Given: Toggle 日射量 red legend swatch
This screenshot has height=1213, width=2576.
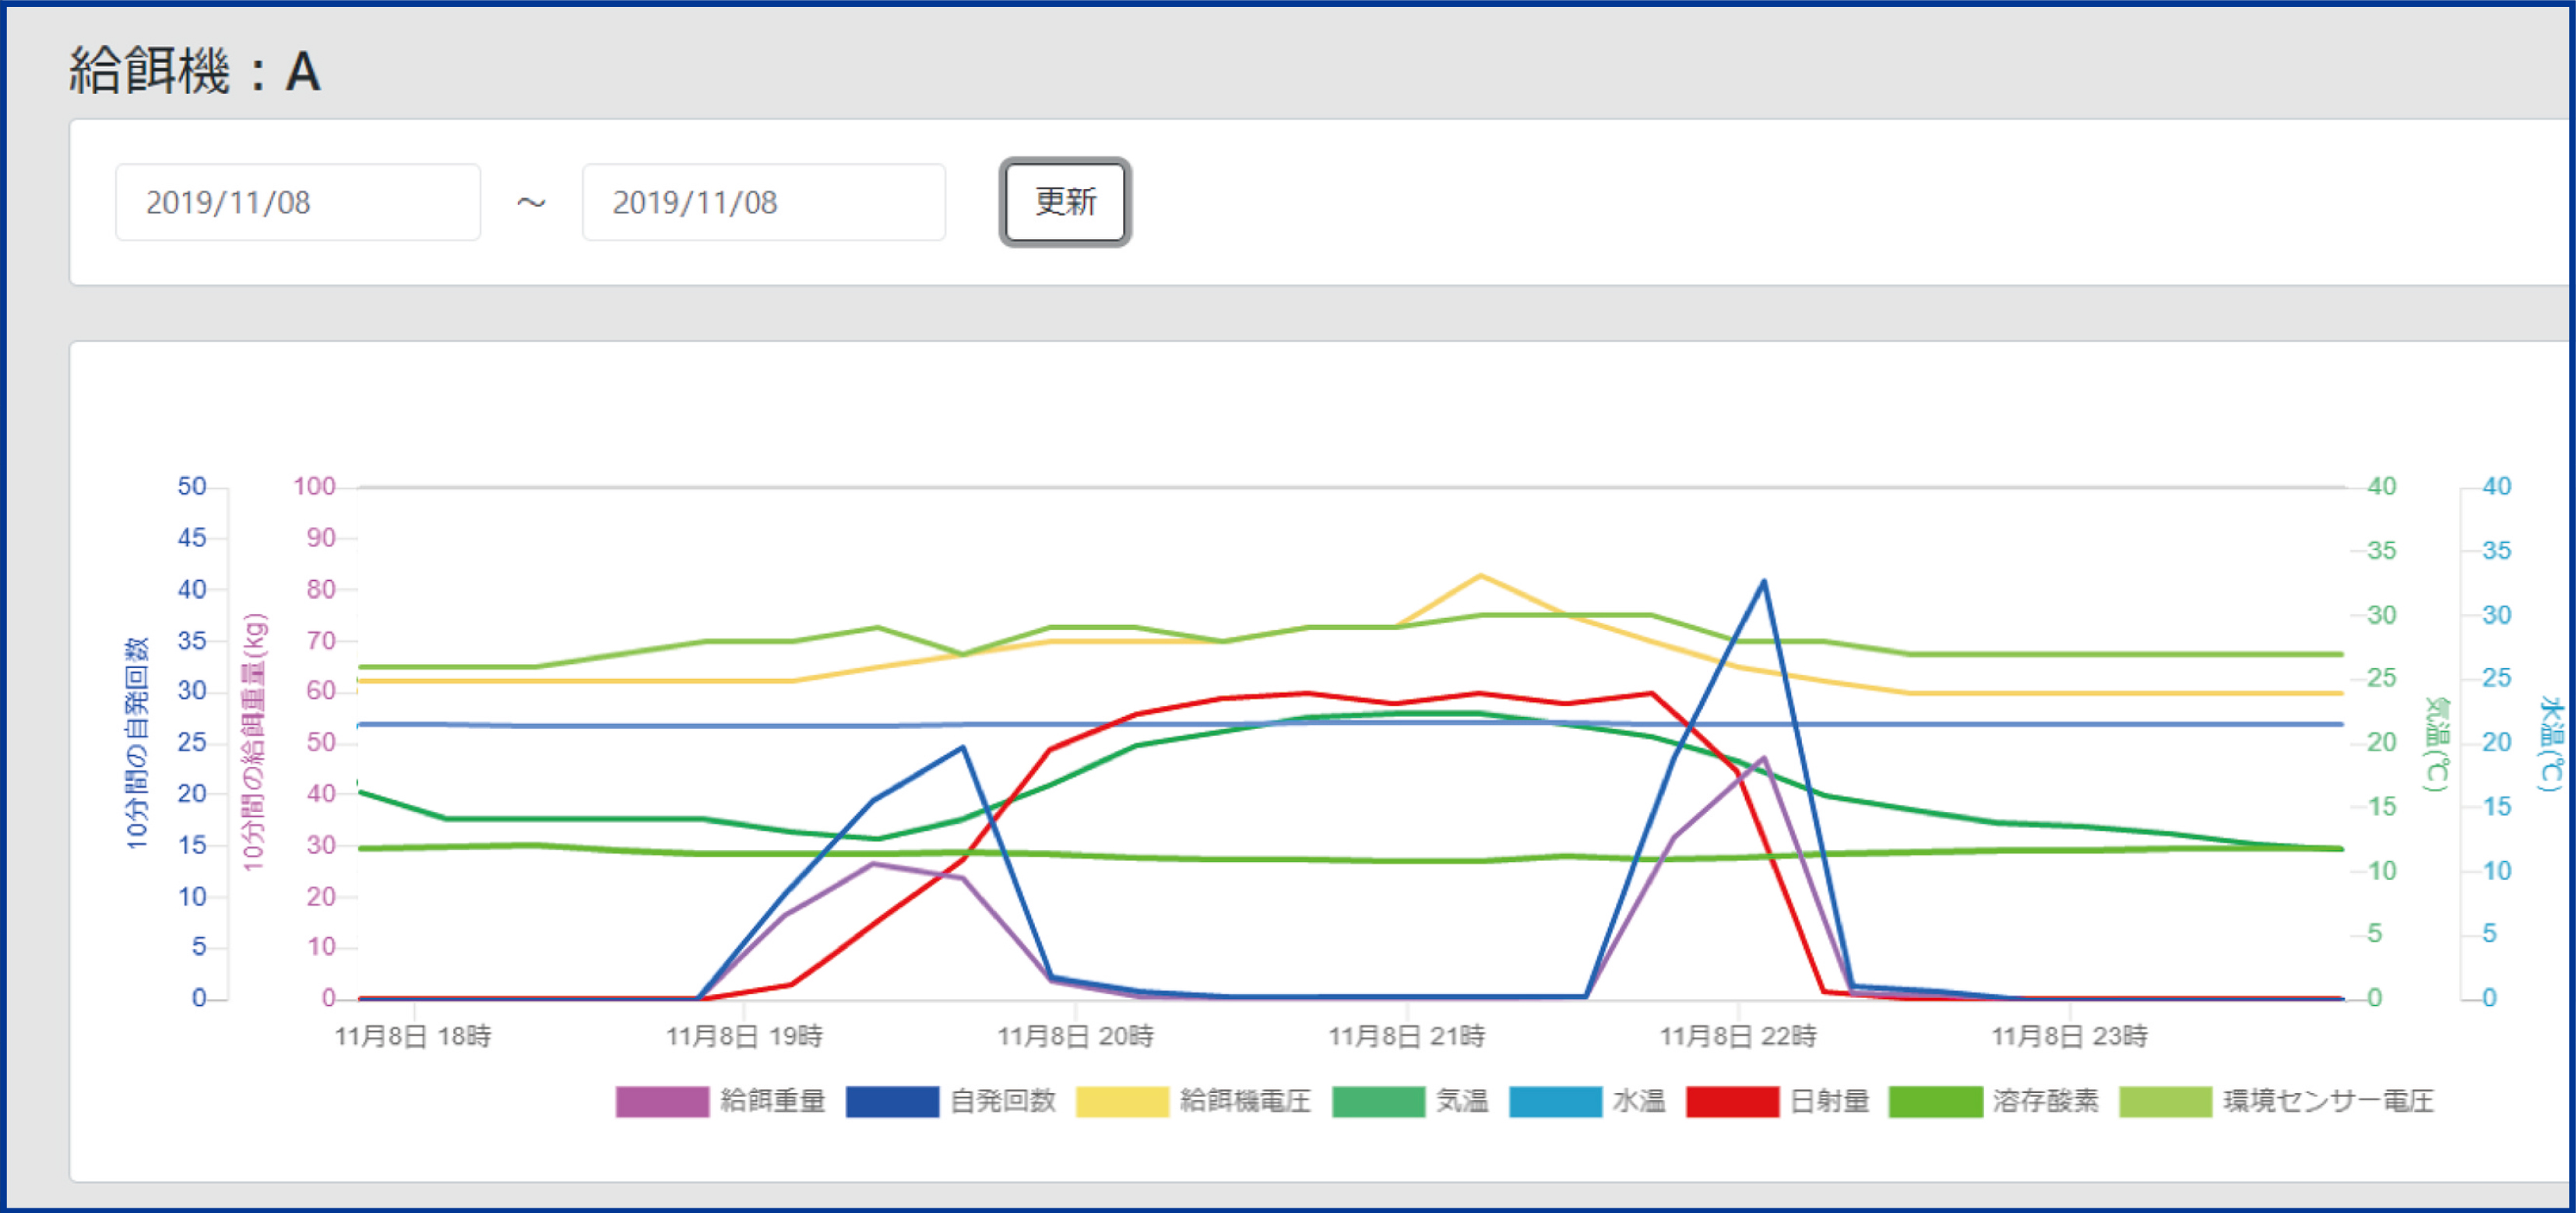Looking at the screenshot, I should coord(1732,1101).
